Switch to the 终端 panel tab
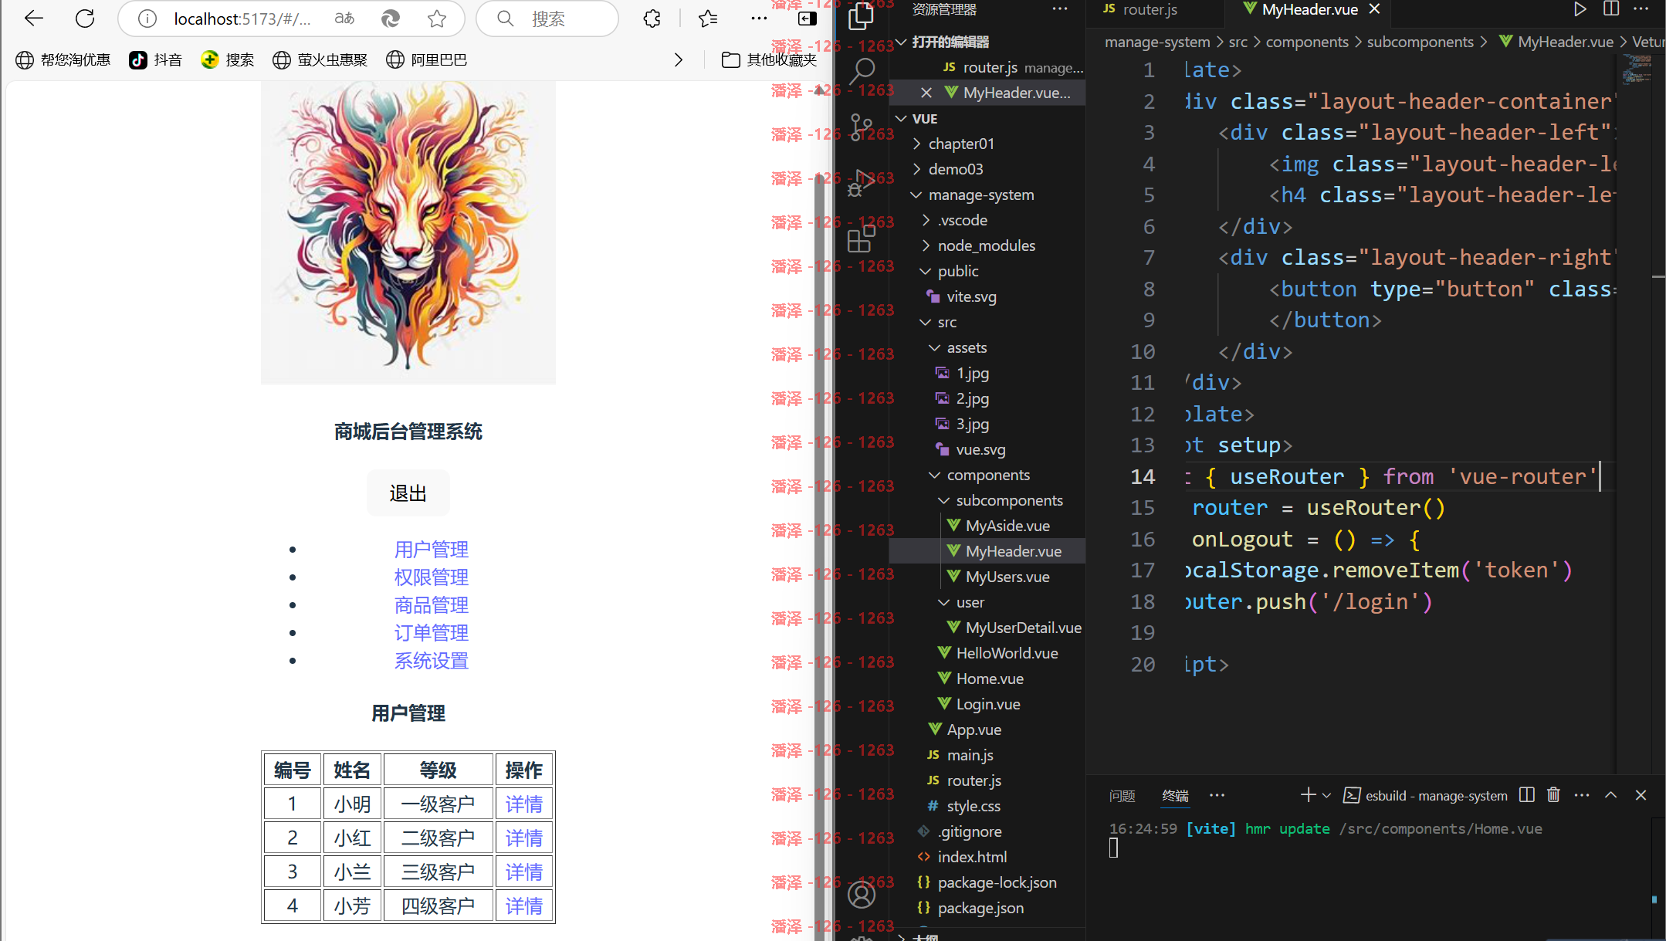1666x941 pixels. (1175, 796)
